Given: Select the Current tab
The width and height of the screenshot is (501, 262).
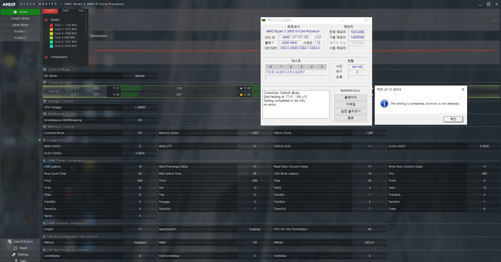Looking at the screenshot, I should [50, 11].
